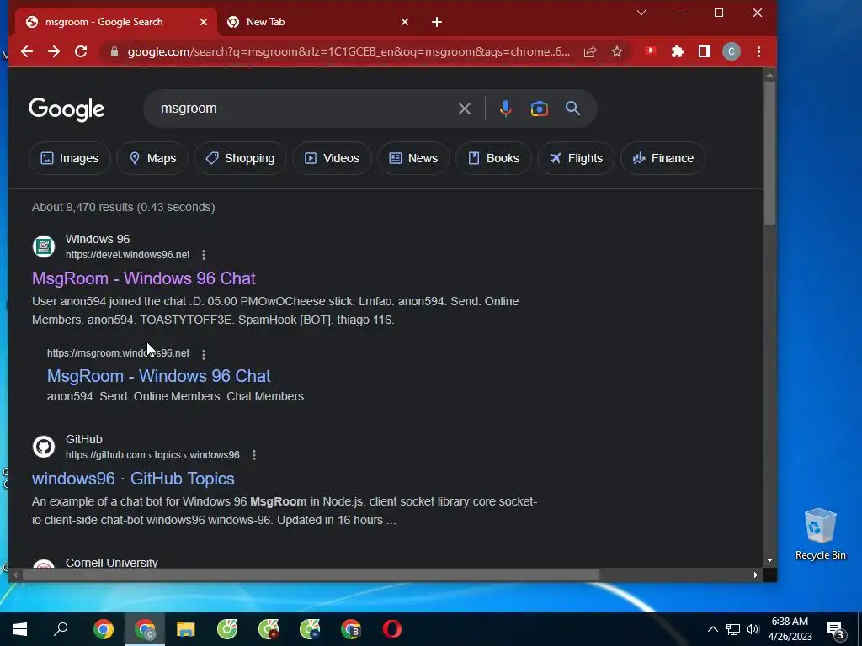Reload the Google search page
The height and width of the screenshot is (646, 862).
81,51
